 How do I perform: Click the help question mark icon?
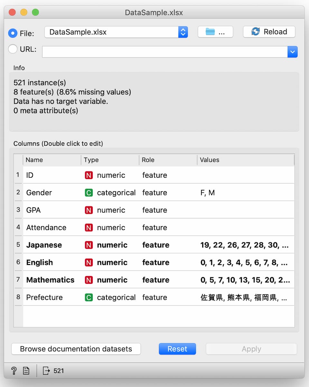pyautogui.click(x=14, y=371)
